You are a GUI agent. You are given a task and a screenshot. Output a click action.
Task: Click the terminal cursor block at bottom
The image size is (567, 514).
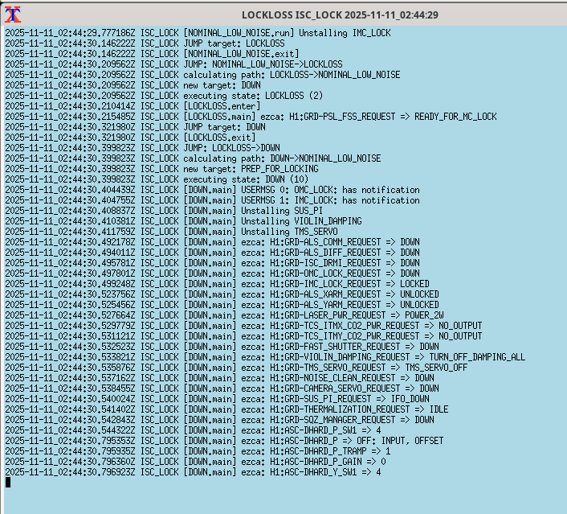point(8,483)
